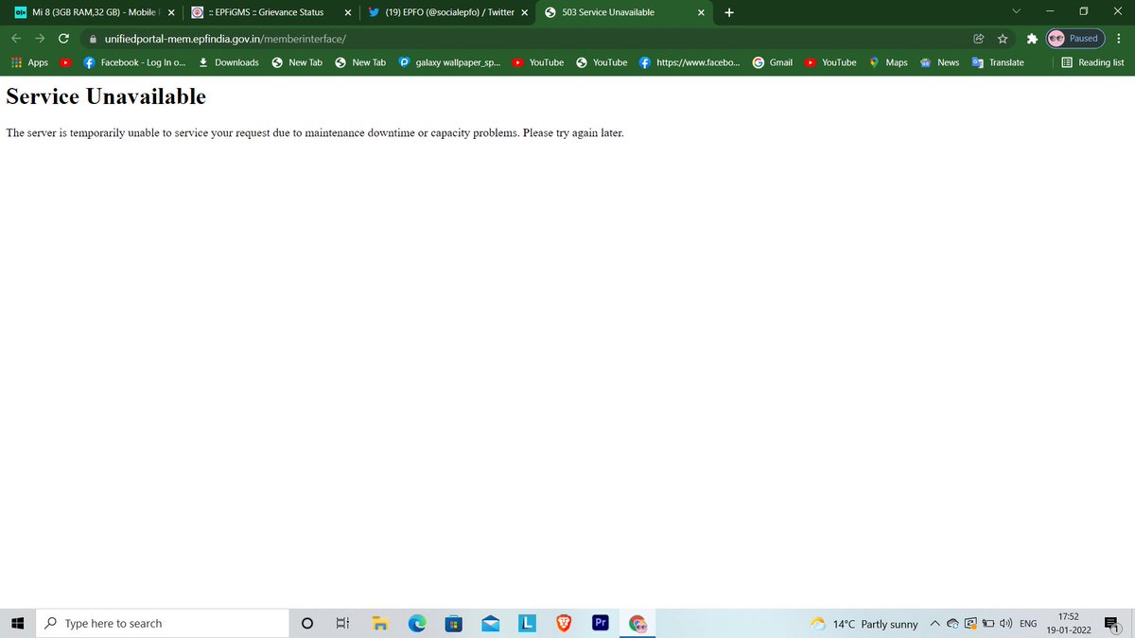Viewport: 1135px width, 638px height.
Task: Launch Microsoft Edge from the taskbar
Action: pyautogui.click(x=417, y=623)
